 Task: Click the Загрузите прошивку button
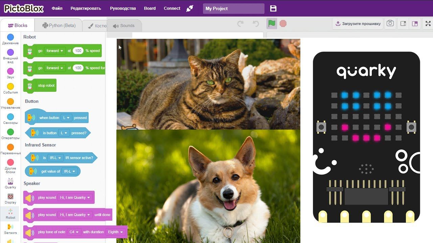coord(358,24)
